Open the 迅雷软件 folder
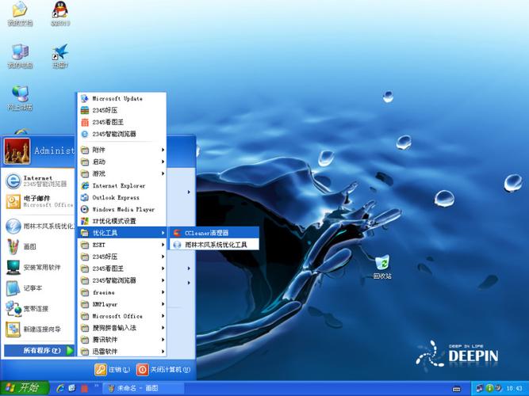 (x=122, y=351)
